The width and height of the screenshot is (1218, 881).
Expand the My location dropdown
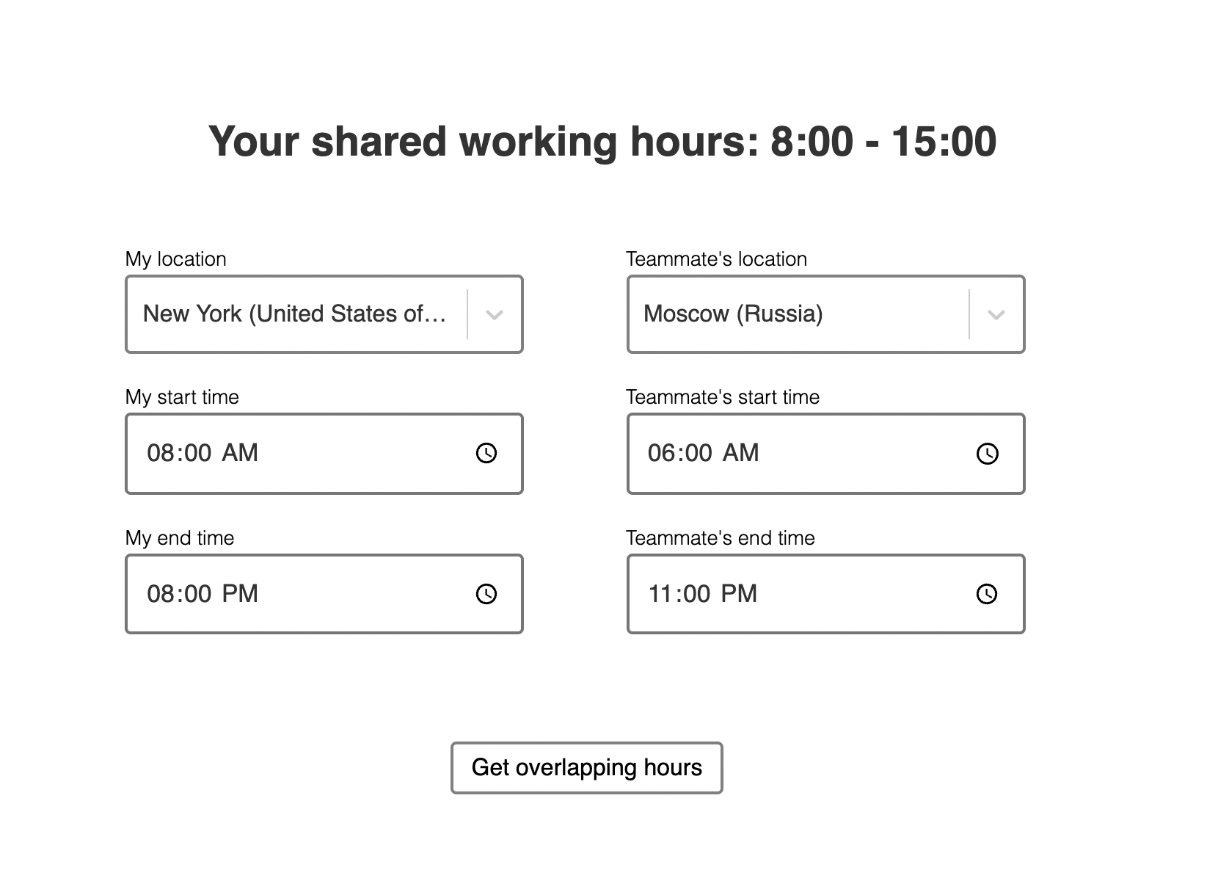coord(493,314)
